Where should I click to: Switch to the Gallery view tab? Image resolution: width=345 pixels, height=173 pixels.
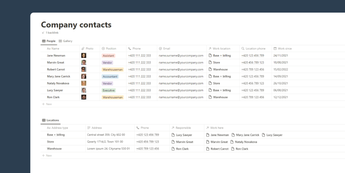coord(66,41)
